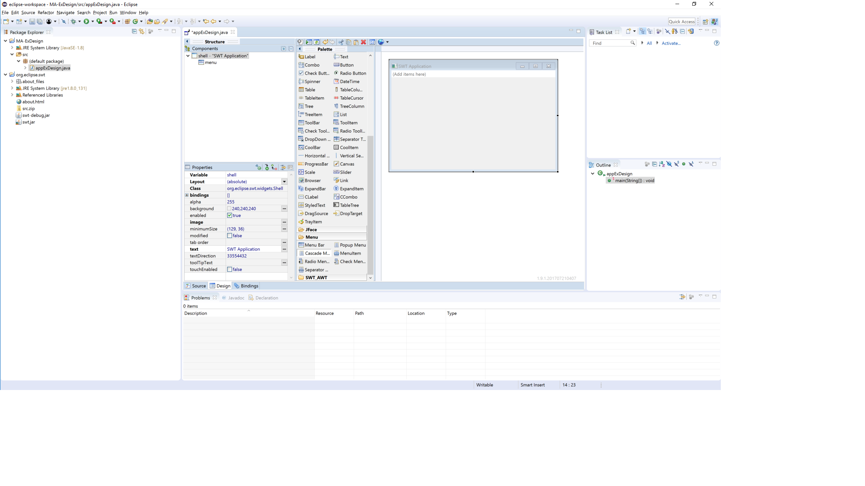Switch to the Source tab
Viewport: 865px width, 486px height.
point(196,286)
